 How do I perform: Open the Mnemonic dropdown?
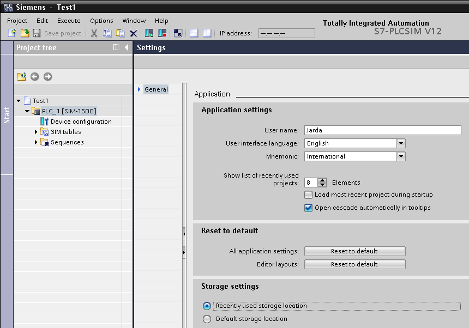401,156
